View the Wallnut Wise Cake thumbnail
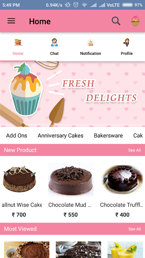The image size is (145, 258). tap(19, 179)
